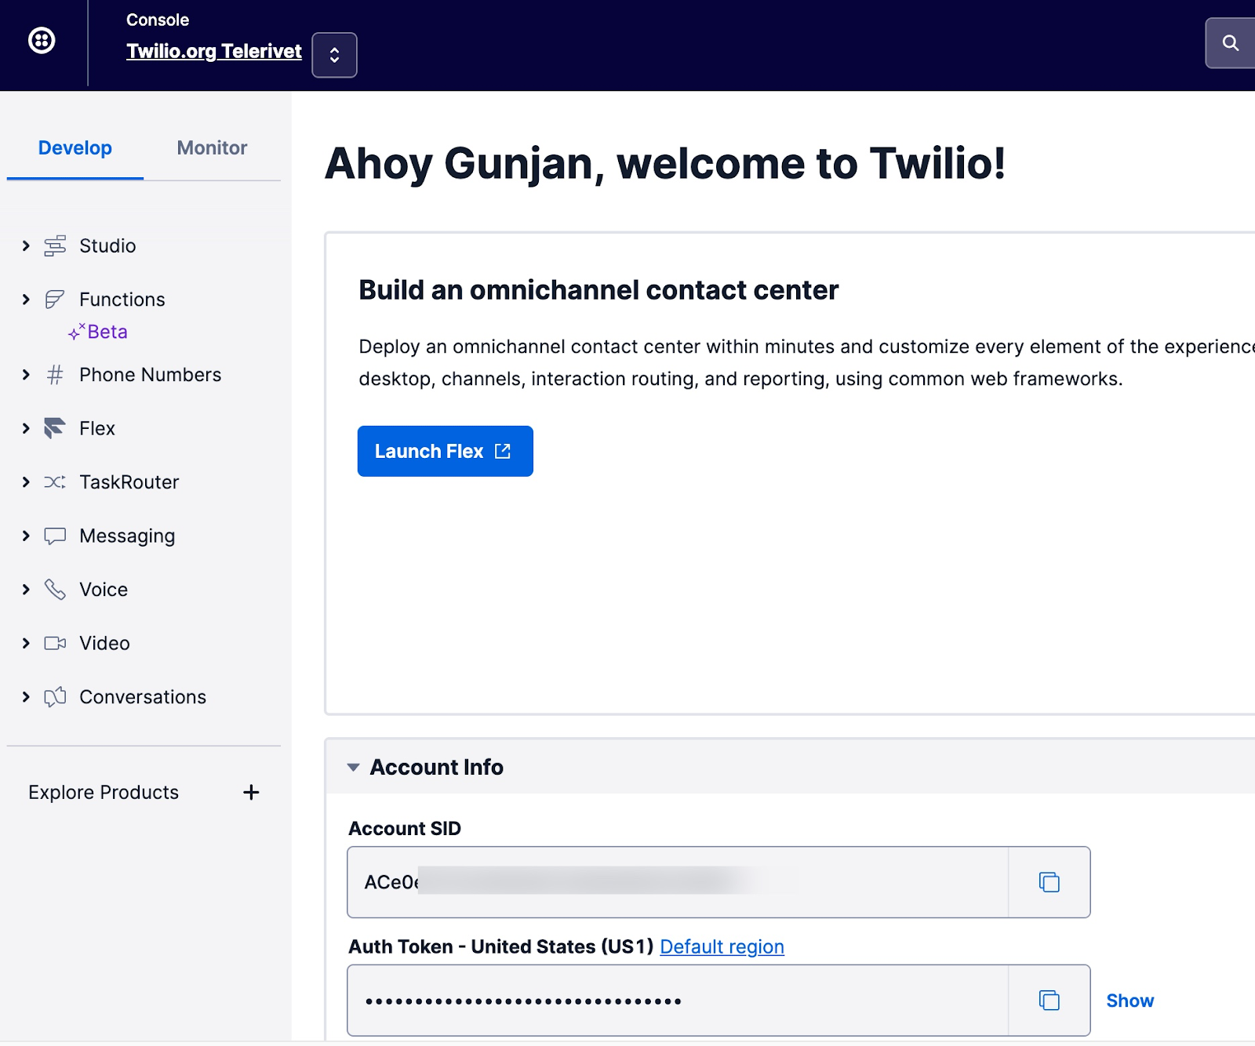The image size is (1255, 1046).
Task: Open the Studio sidebar item
Action: point(107,246)
